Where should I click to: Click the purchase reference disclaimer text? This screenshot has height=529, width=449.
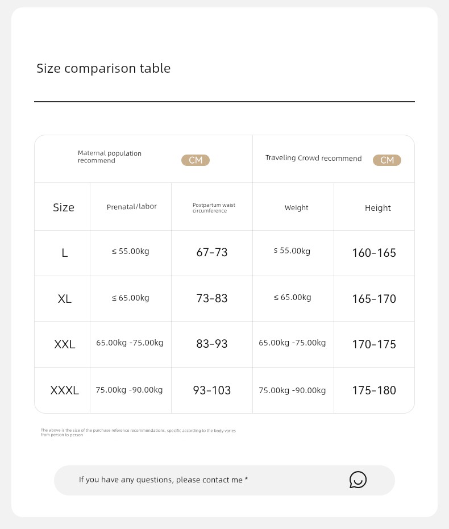pos(138,432)
